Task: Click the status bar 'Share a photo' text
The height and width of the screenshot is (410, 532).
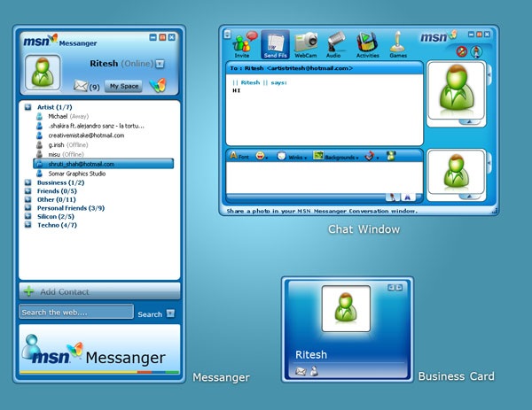Action: [x=322, y=211]
